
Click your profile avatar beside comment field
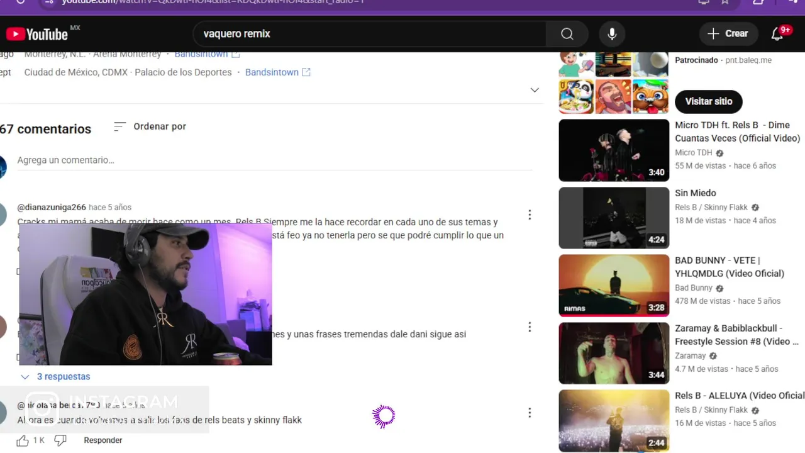(2, 167)
